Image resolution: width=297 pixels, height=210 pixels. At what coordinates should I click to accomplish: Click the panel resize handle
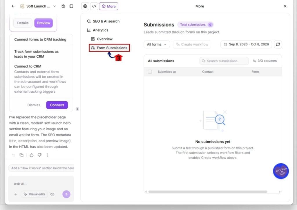point(77,109)
